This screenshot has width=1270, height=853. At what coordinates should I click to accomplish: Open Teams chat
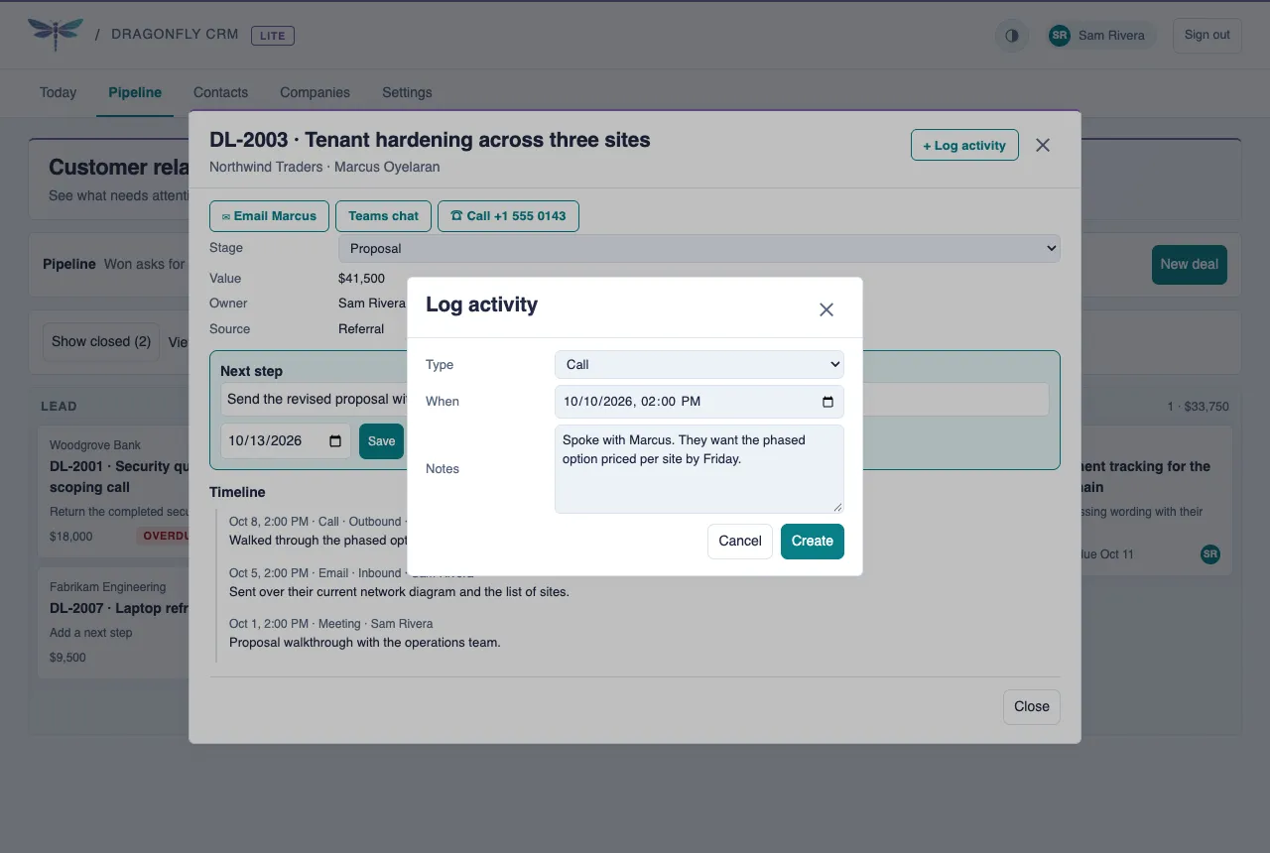[383, 216]
